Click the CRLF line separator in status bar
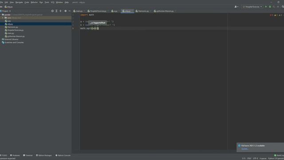This screenshot has width=284, height=160. point(249,158)
